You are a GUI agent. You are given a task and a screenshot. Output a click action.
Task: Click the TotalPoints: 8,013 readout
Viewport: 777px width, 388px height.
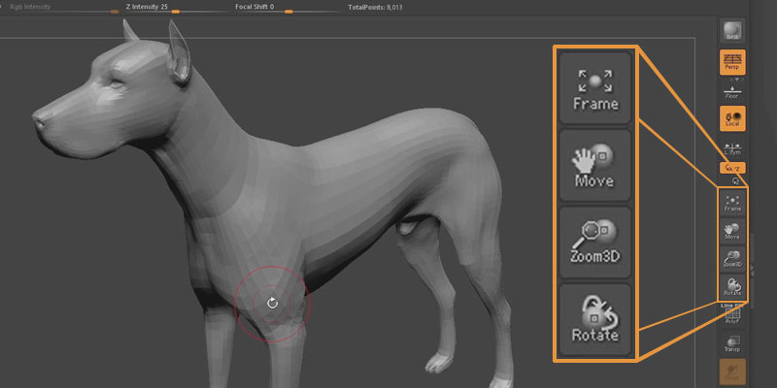click(x=375, y=8)
